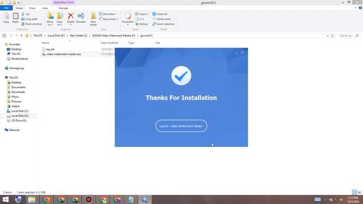The image size is (363, 204).
Task: Open the Move to dropdown
Action: coord(50,19)
